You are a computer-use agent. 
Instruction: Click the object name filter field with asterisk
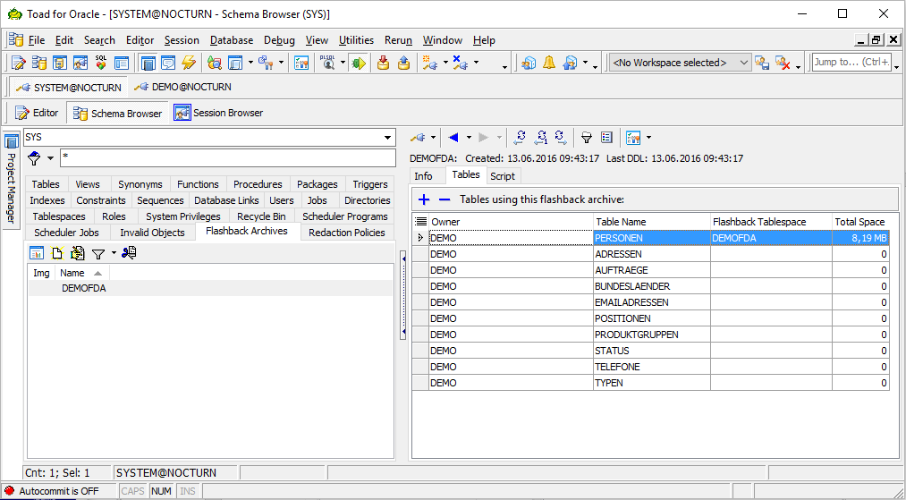click(x=228, y=157)
